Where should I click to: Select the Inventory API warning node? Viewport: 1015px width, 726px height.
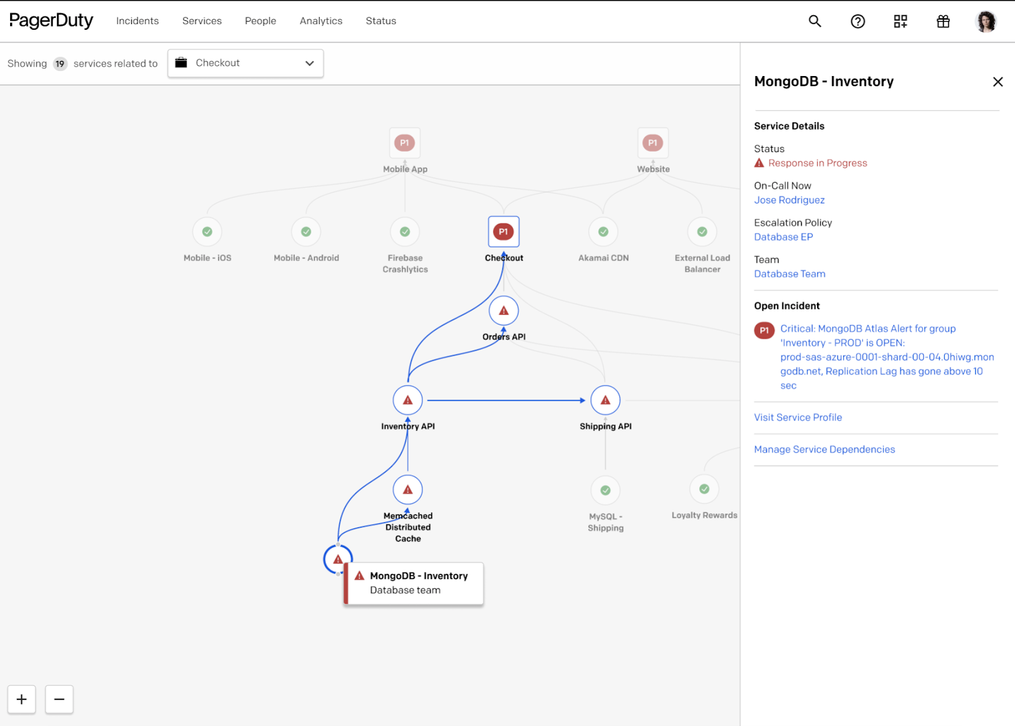click(408, 400)
